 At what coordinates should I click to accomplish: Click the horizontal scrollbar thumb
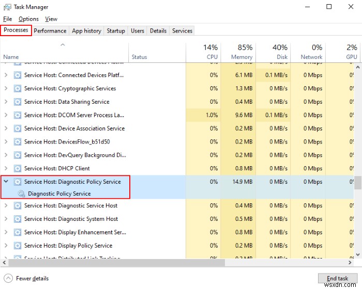point(116,262)
